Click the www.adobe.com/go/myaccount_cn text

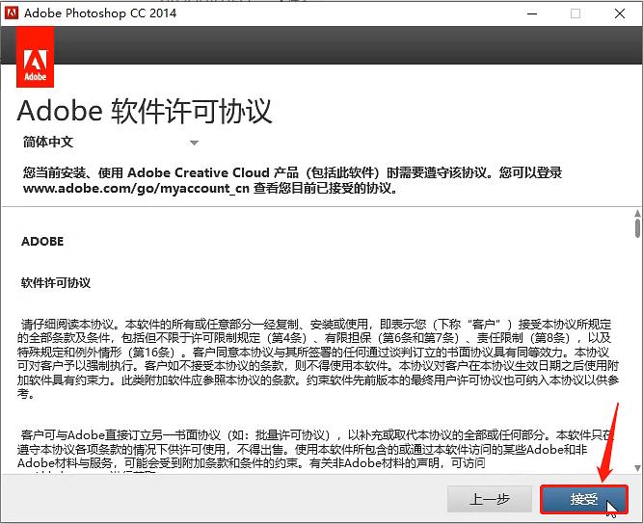pyautogui.click(x=136, y=189)
